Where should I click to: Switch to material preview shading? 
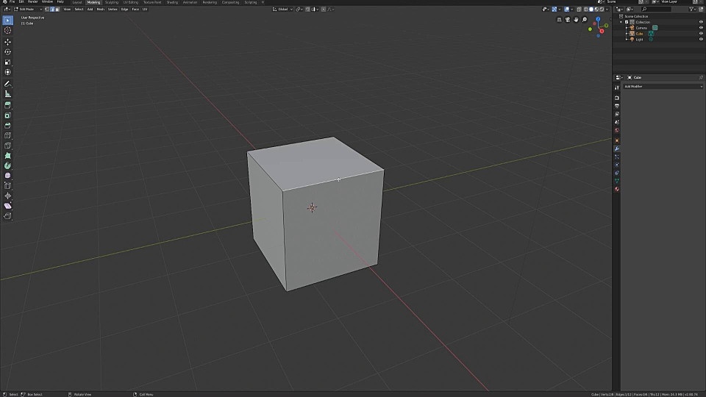pyautogui.click(x=596, y=9)
